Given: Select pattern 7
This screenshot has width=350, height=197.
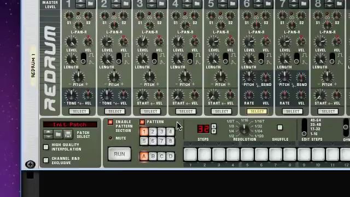Looking at the screenshot, I should click(x=162, y=141).
